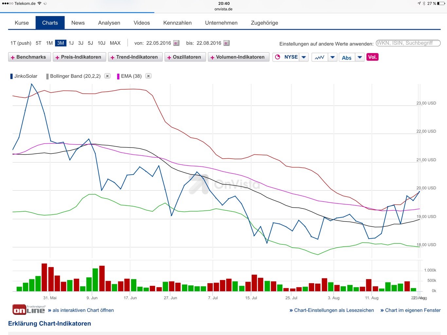
Task: Add a Trend-Indikatoren indicator
Action: 134,57
